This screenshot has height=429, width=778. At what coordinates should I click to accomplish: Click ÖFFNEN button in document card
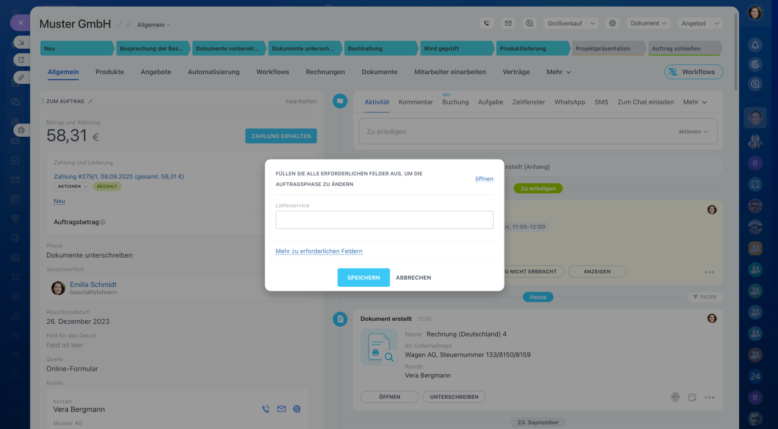point(390,397)
